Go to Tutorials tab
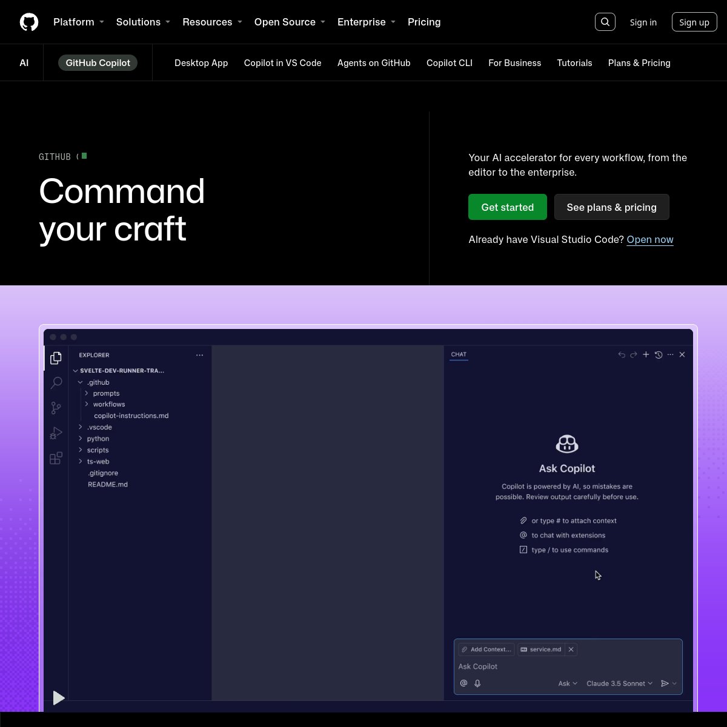 tap(575, 63)
